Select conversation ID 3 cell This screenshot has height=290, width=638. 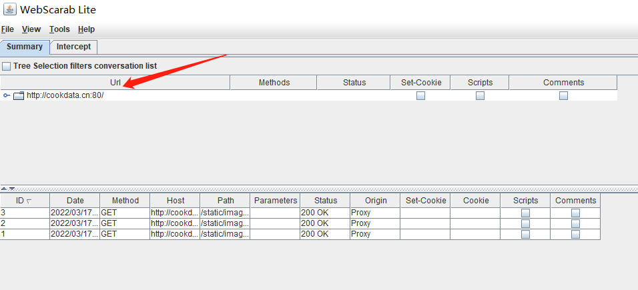point(25,213)
